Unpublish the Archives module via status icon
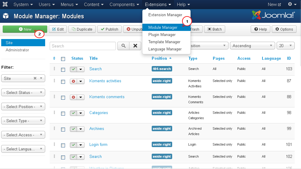This screenshot has height=169, width=301. click(x=73, y=129)
